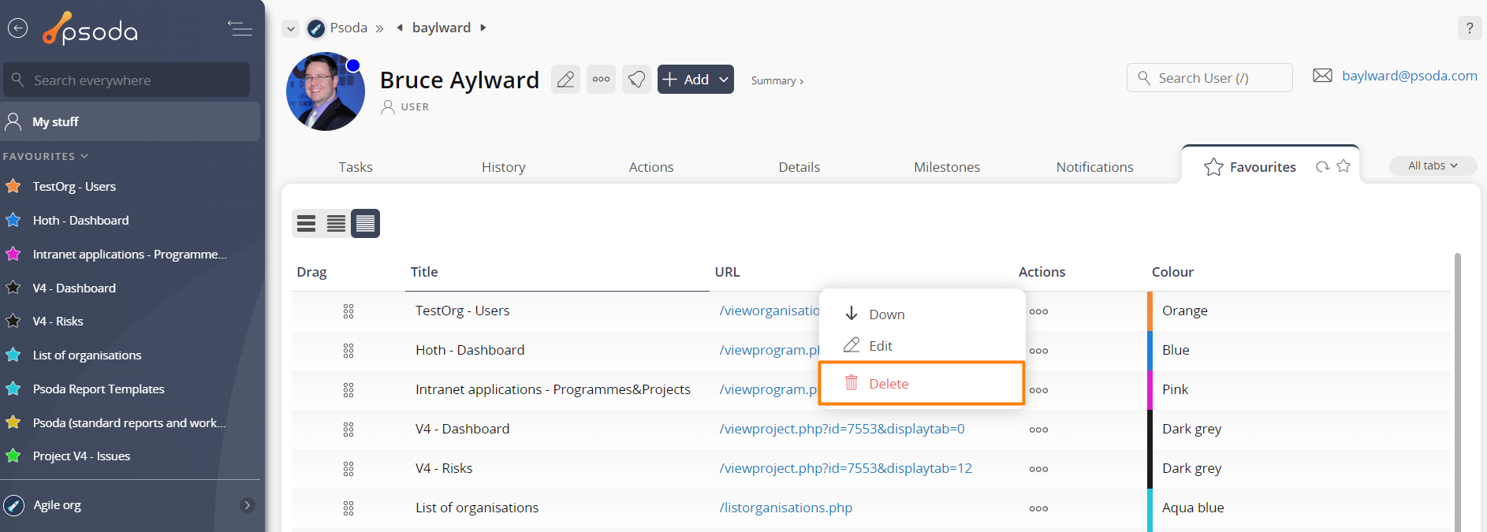Viewport: 1487px width, 532px height.
Task: Click the envelope email icon
Action: (1322, 76)
